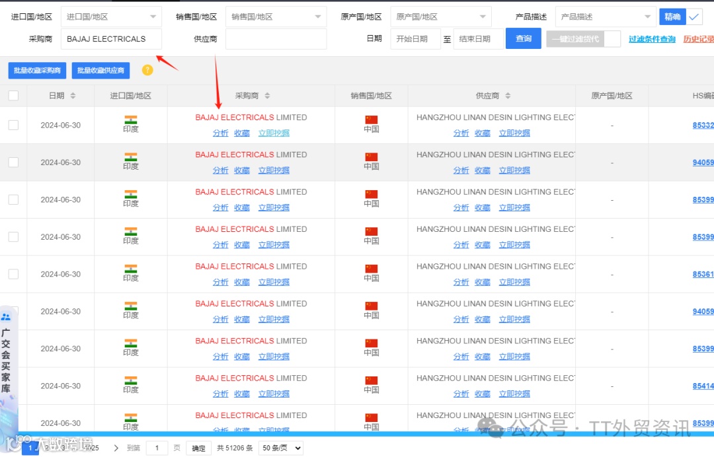The height and width of the screenshot is (457, 714).
Task: Click the 日期 column header
Action: tap(56, 96)
